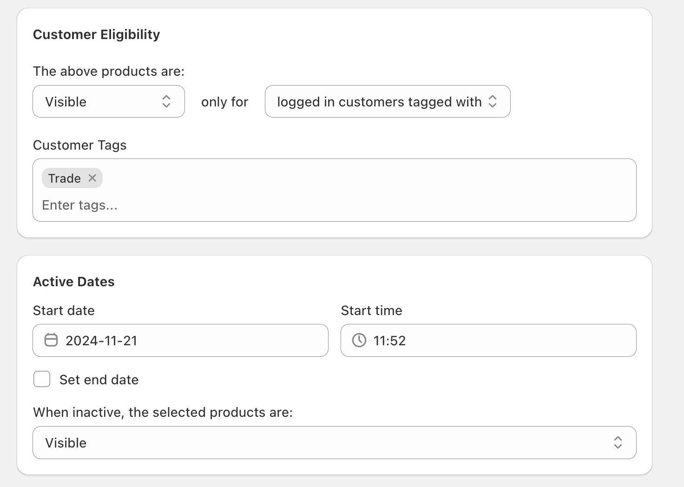Click the Active Dates section heading
684x487 pixels.
[x=73, y=281]
